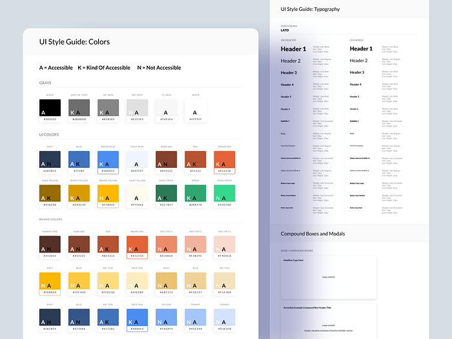This screenshot has width=452, height=339.
Task: Click the Light Yellow #FFF4EE swatch
Action: click(x=137, y=196)
